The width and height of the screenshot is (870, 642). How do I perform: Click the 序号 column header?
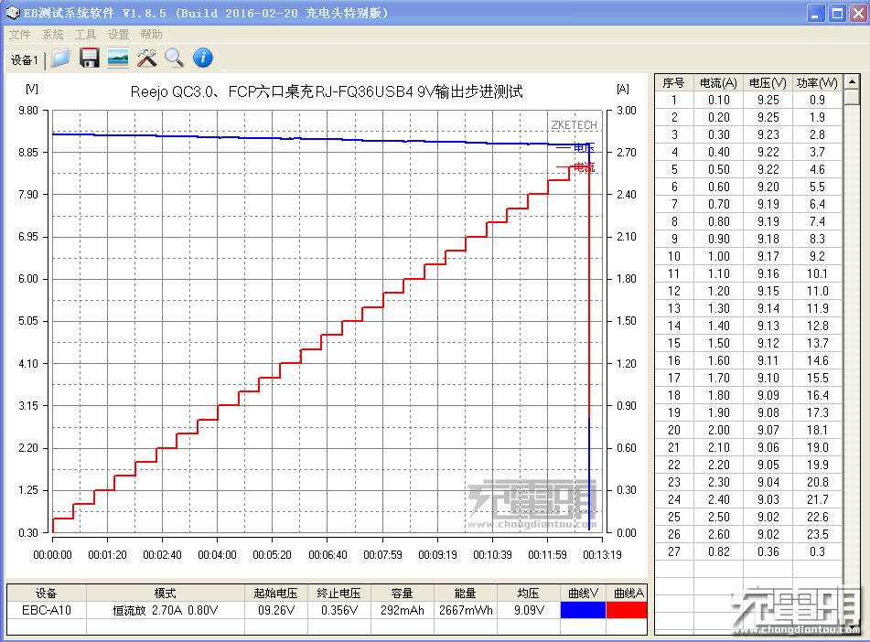tap(673, 82)
